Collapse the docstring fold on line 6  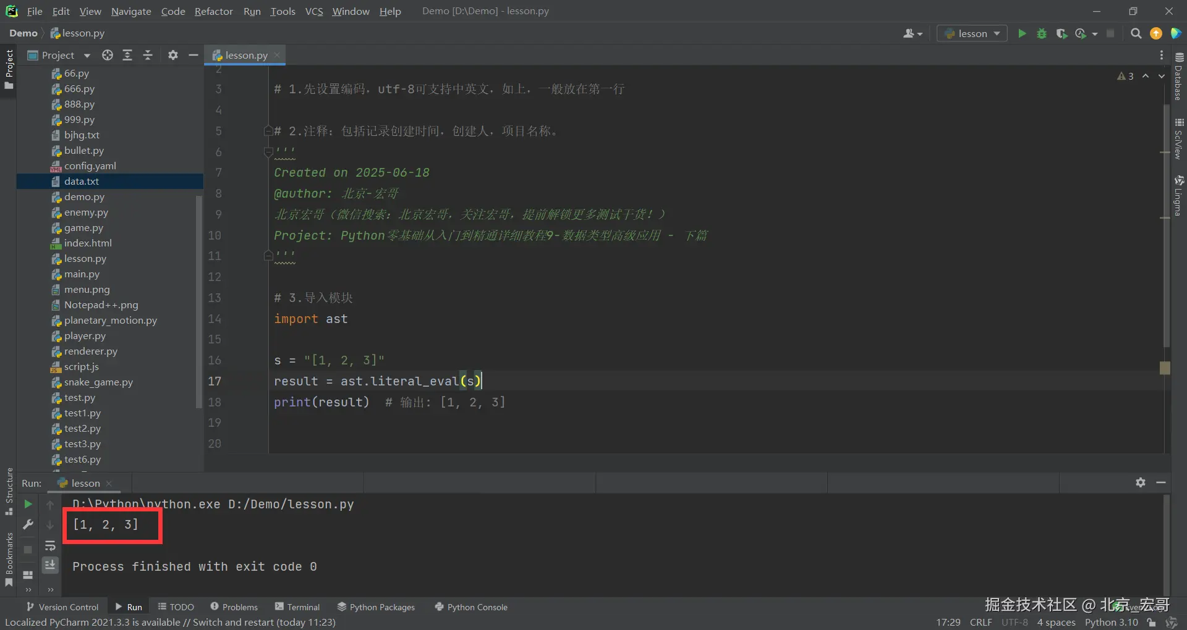pyautogui.click(x=268, y=151)
